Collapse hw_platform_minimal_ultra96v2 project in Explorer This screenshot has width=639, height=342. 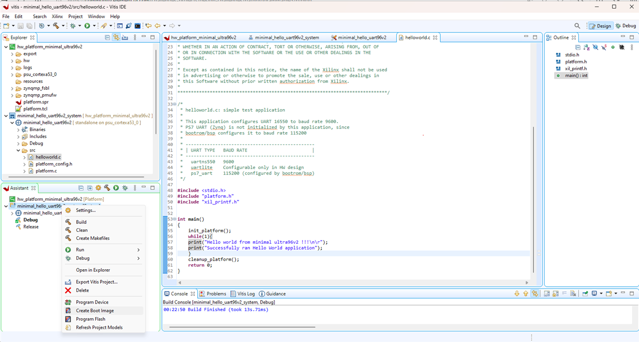click(x=5, y=47)
